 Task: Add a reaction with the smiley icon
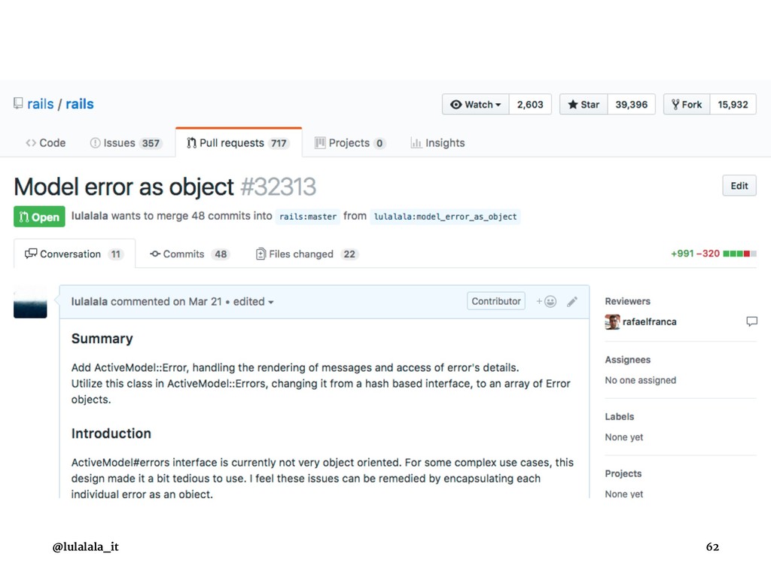point(547,301)
